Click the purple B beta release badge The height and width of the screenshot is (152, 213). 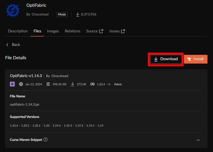(x=12, y=84)
